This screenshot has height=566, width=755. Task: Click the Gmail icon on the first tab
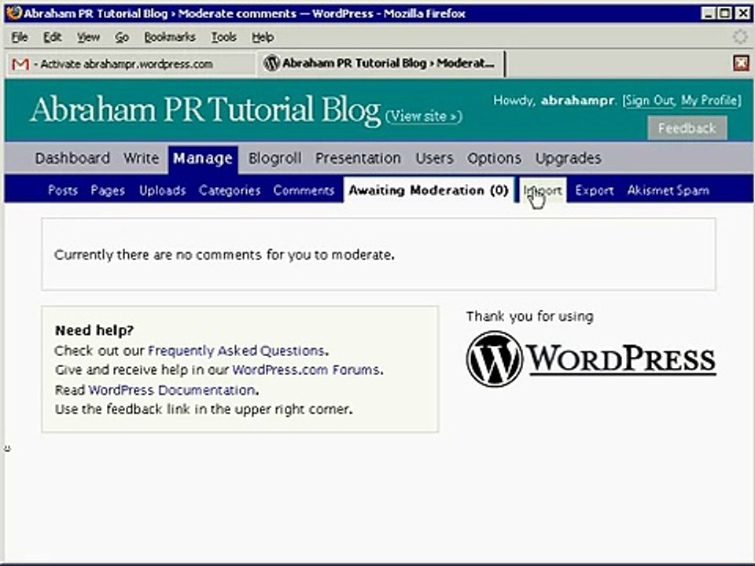point(20,64)
